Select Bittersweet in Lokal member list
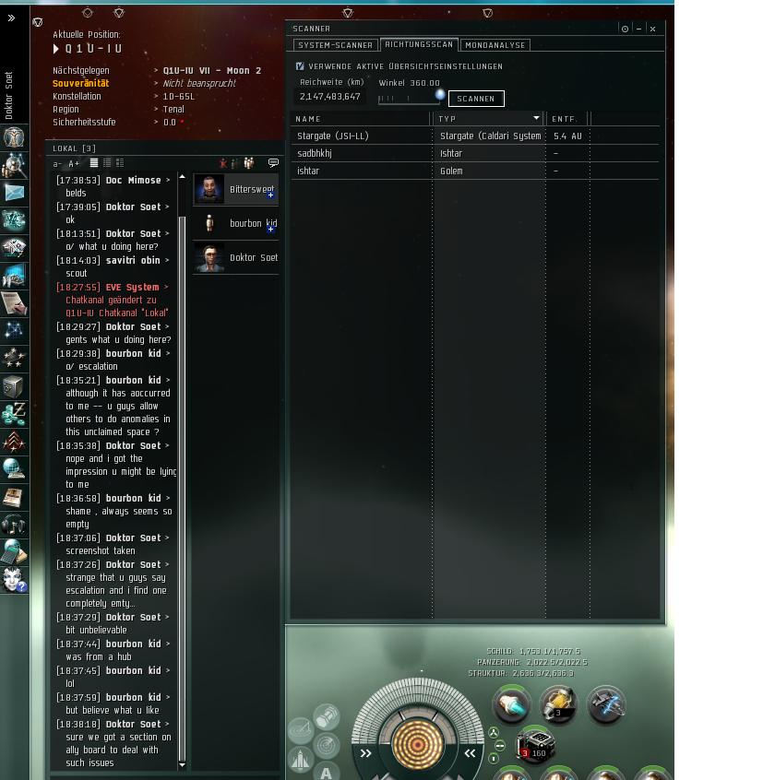Viewport: 775px width, 780px height. pos(235,189)
